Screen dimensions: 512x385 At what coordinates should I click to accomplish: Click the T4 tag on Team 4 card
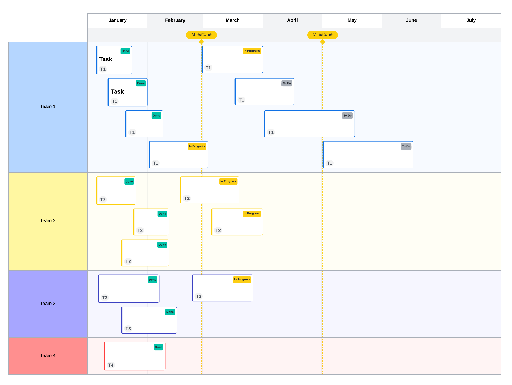[x=111, y=365]
